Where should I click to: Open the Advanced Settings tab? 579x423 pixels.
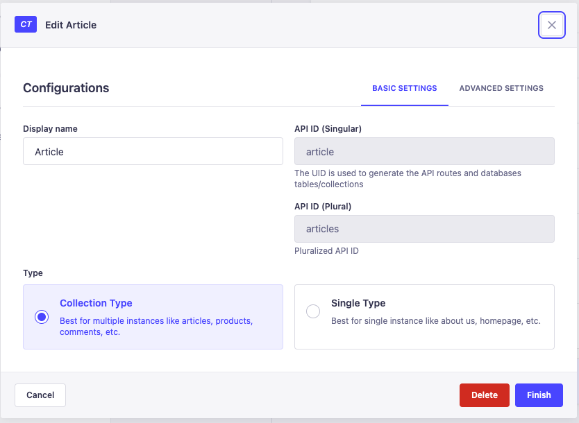point(501,88)
